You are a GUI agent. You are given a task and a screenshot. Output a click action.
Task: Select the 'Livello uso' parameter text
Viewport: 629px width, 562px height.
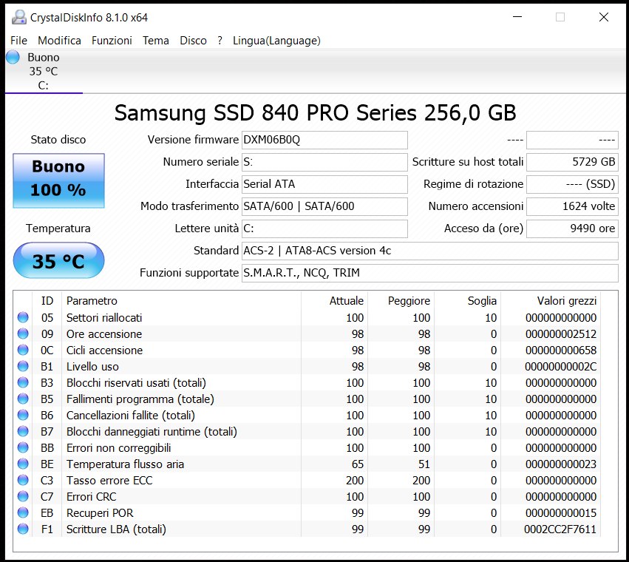[x=92, y=367]
